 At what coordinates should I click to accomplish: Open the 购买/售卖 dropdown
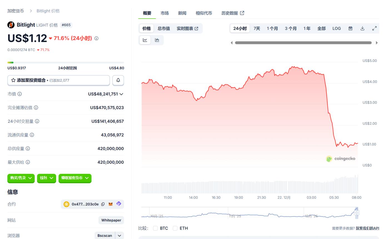pyautogui.click(x=21, y=178)
